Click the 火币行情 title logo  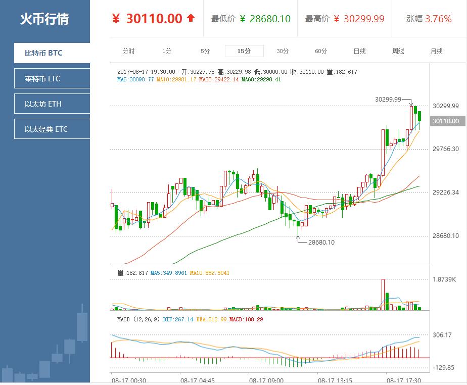click(x=44, y=19)
